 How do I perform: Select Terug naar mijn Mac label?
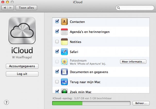85,82
